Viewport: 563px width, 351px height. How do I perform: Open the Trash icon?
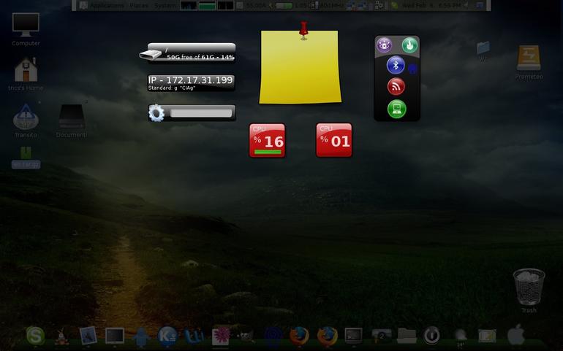click(x=529, y=287)
